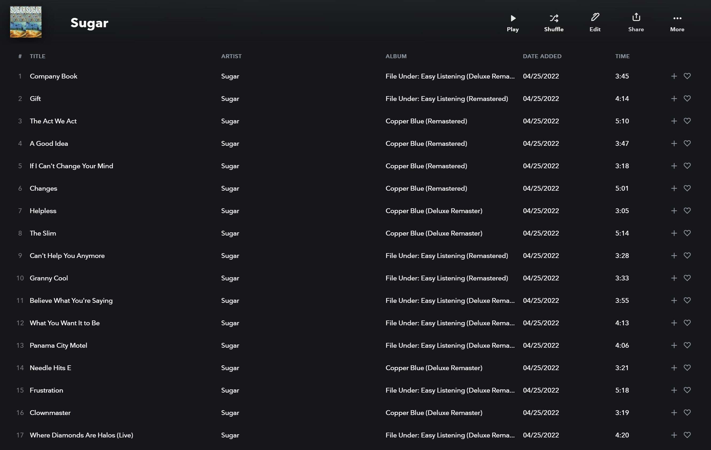Viewport: 711px width, 450px height.
Task: Add Panama City Motel via plus
Action: (x=674, y=346)
